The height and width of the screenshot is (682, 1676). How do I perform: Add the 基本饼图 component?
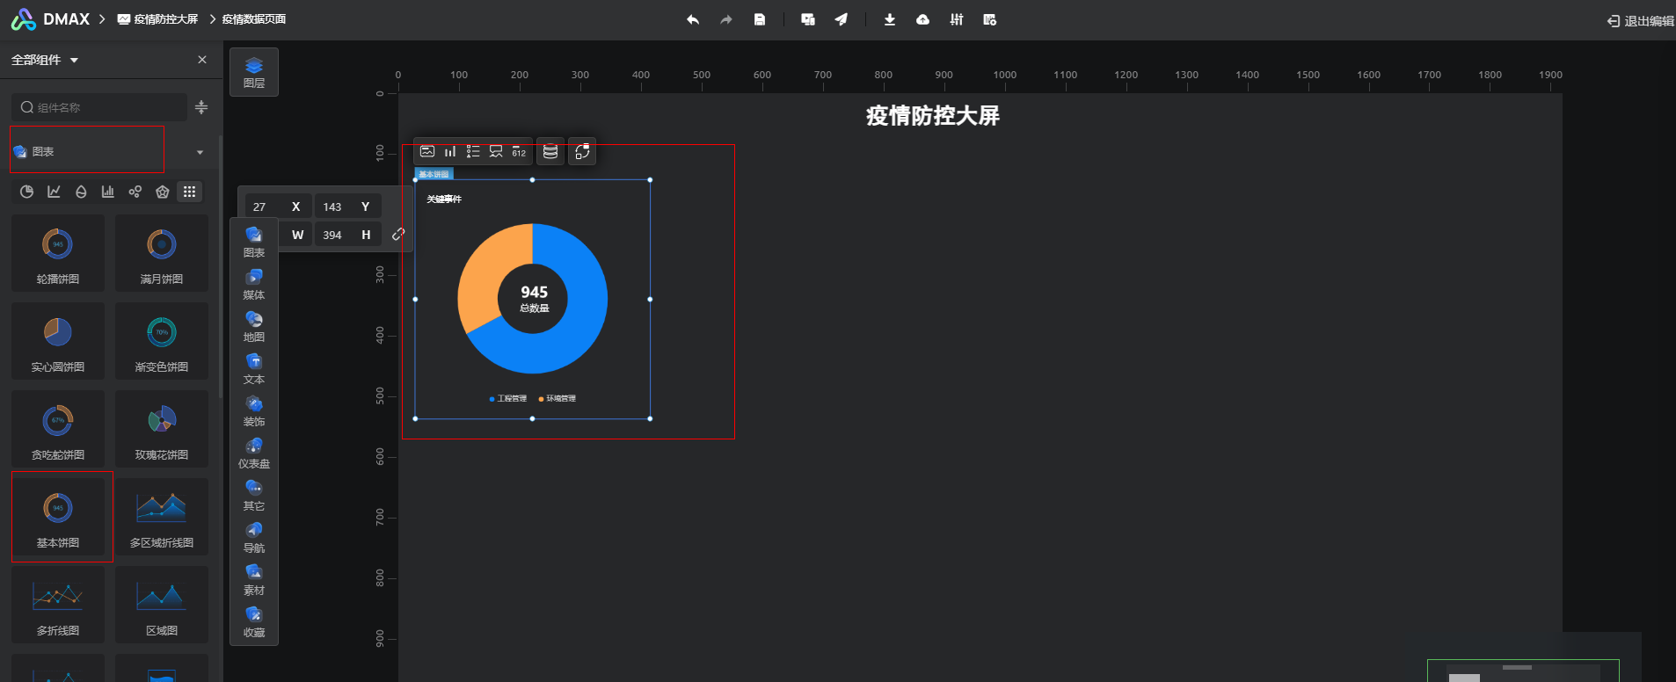58,517
